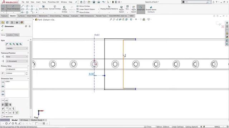The image size is (229, 128).
Task: Open the PropertyManager tab
Action: click(x=8, y=22)
